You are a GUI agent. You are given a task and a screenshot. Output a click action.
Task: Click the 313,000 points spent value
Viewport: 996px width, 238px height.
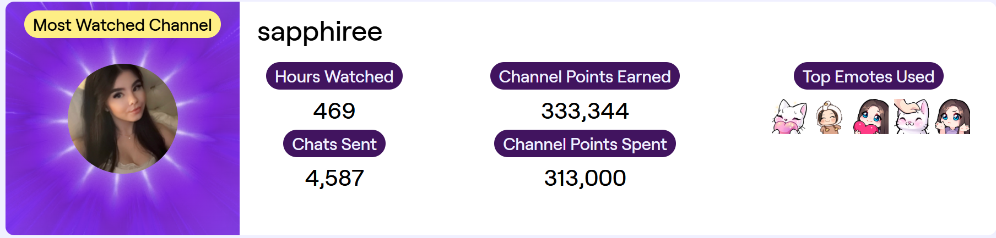[584, 179]
